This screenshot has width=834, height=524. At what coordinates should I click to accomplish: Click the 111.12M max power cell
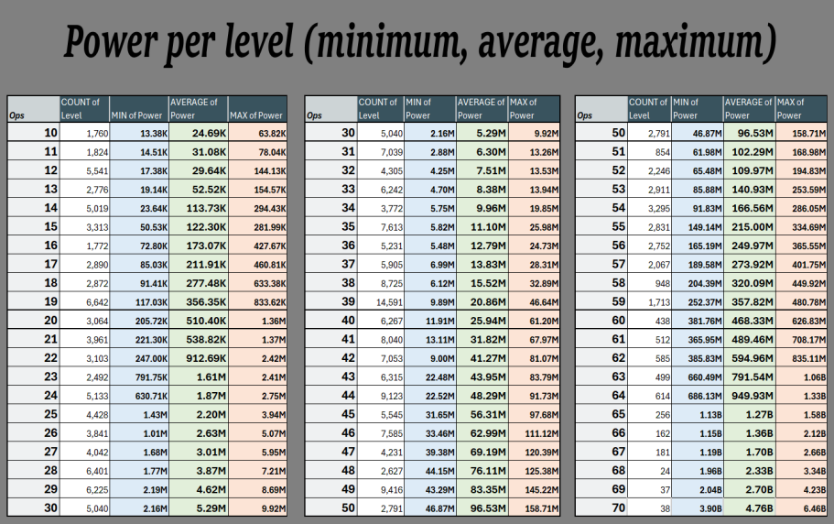pyautogui.click(x=534, y=431)
